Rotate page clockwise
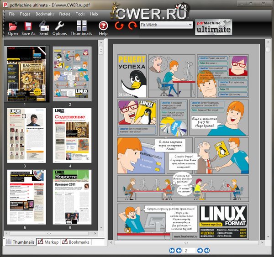The width and height of the screenshot is (274, 257). click(x=132, y=26)
